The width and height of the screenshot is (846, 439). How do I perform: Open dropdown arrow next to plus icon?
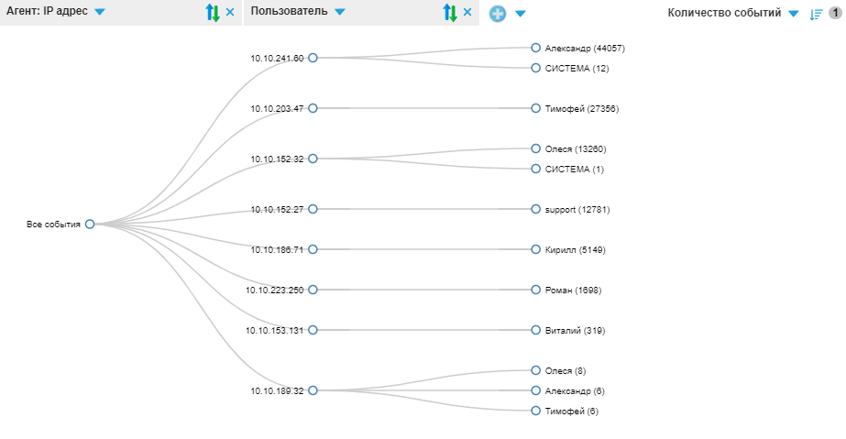(520, 14)
